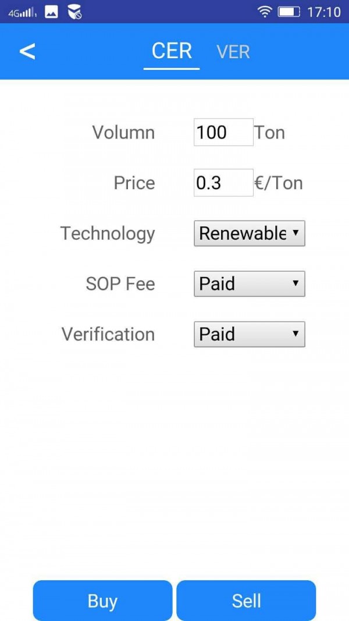Tap the Verification field label
349x621 pixels.
pyautogui.click(x=108, y=334)
